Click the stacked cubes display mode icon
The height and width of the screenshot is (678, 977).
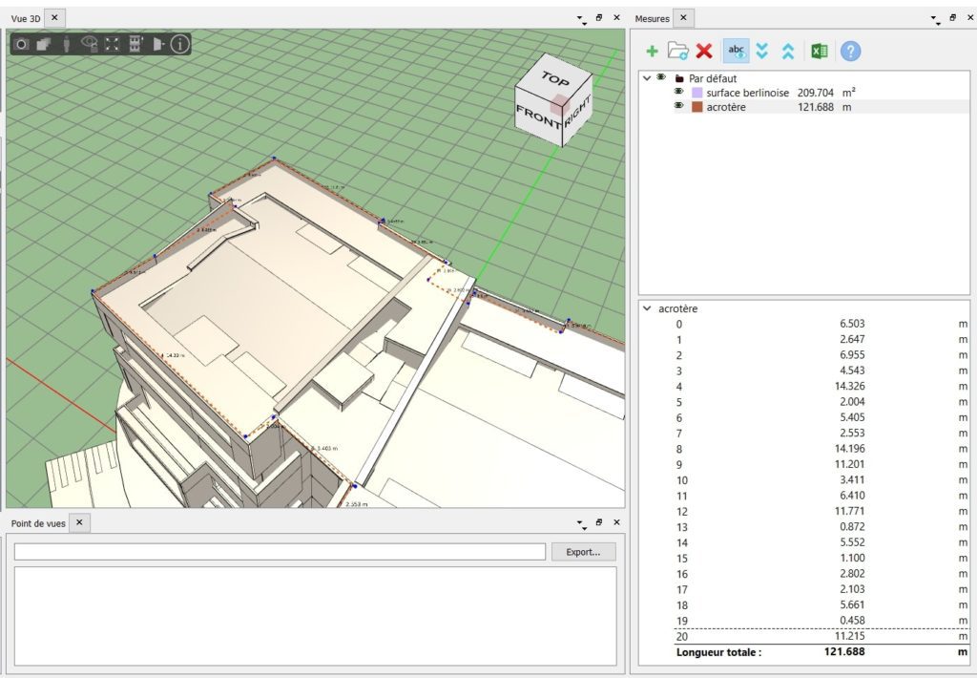(x=44, y=44)
